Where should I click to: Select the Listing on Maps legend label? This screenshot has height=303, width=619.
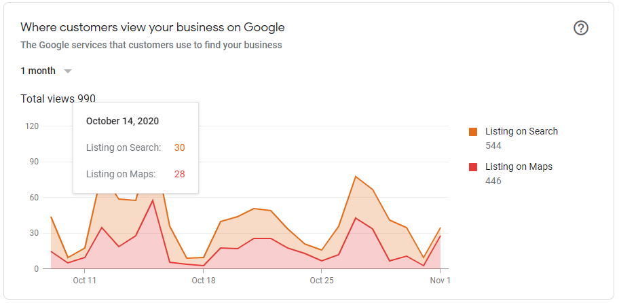click(519, 166)
